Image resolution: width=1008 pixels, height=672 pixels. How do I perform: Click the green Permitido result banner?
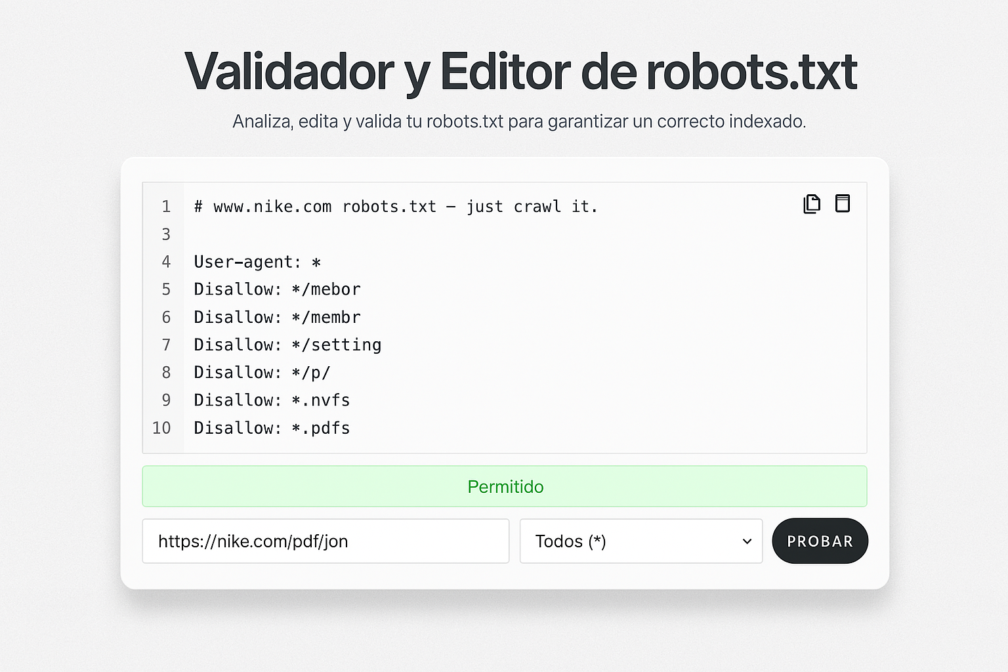click(x=505, y=486)
